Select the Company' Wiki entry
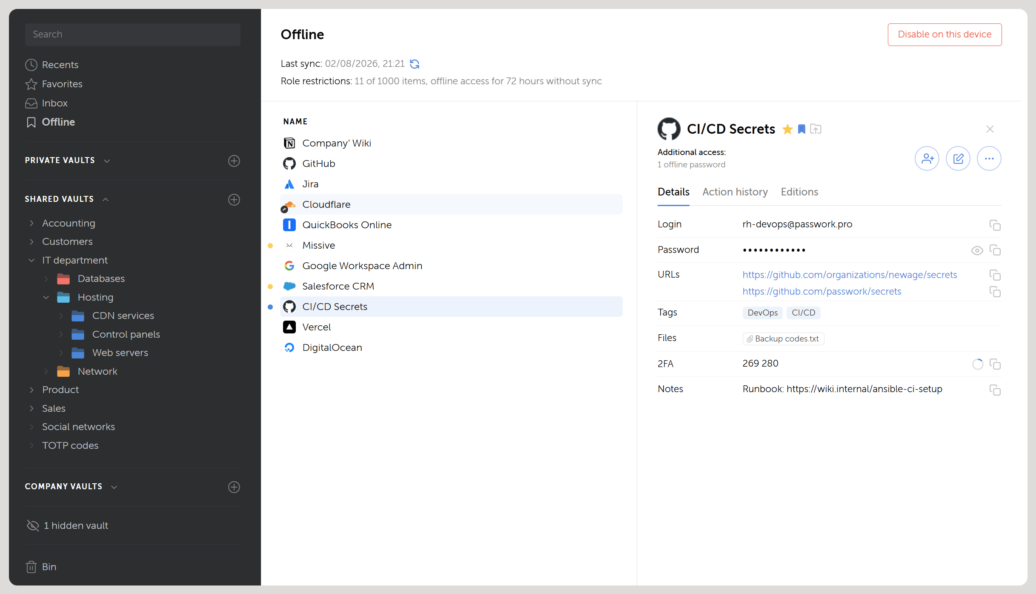 [x=451, y=143]
